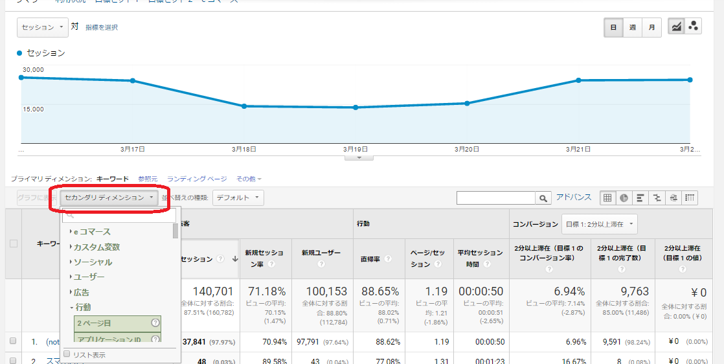This screenshot has height=364, width=724.
Task: Tick the リスト表示 checkbox
Action: [67, 354]
